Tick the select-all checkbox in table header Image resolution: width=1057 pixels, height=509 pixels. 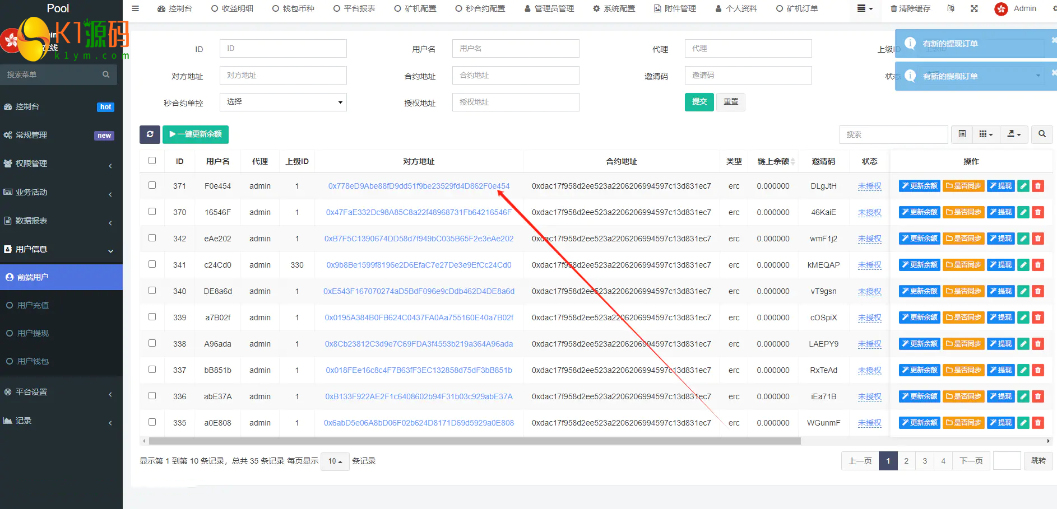click(x=152, y=161)
